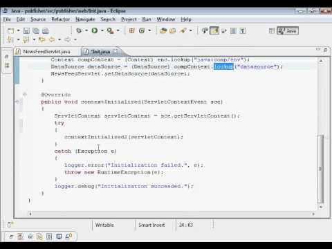Click the Toggle Breadcrumb icon
The image size is (332, 249).
coord(205,30)
